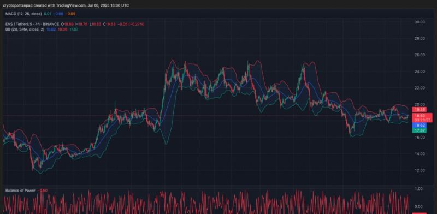The height and width of the screenshot is (214, 437).
Task: Click the change value -0.05 (-0.27%)
Action: click(x=131, y=24)
